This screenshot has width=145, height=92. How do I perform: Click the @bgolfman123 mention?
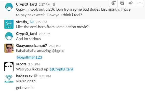[29, 57]
